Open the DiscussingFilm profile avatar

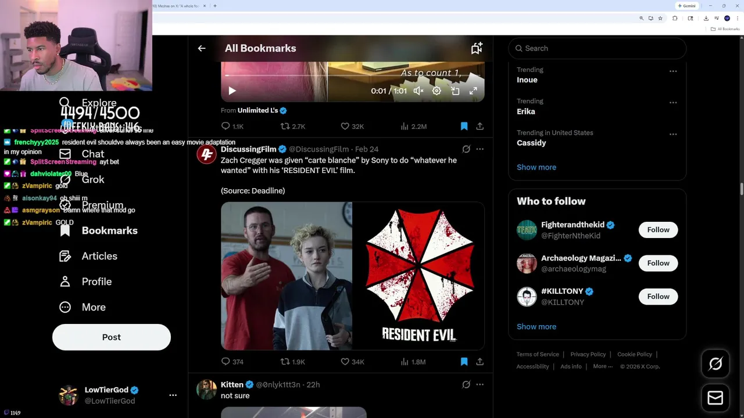[x=206, y=154]
